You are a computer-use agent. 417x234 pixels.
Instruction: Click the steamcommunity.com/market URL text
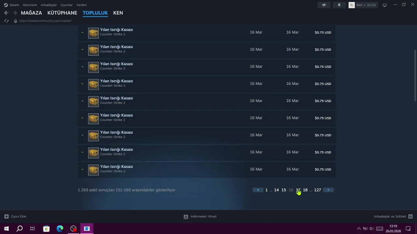[x=45, y=21]
